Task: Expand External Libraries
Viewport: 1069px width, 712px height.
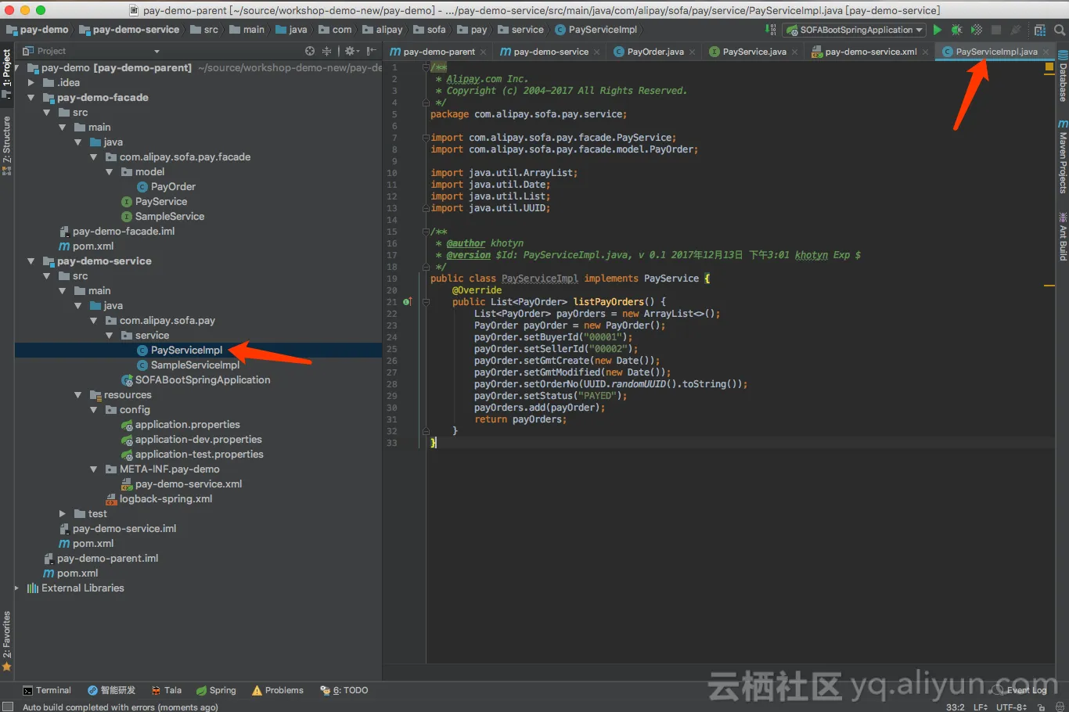Action: tap(16, 588)
